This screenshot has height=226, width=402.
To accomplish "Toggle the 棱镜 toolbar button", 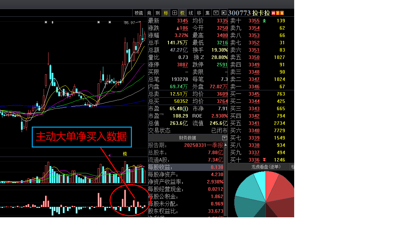I will click(x=139, y=13).
